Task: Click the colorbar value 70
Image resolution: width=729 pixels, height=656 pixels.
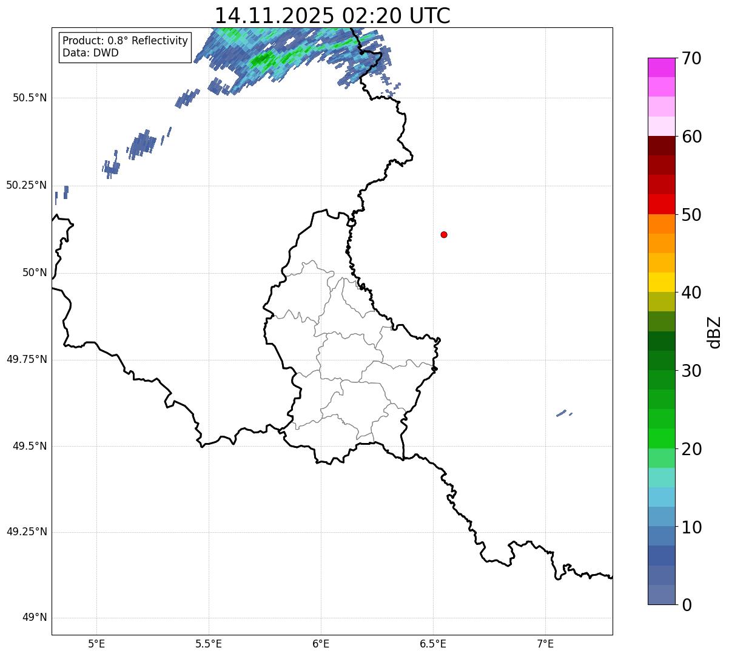Action: [x=691, y=58]
